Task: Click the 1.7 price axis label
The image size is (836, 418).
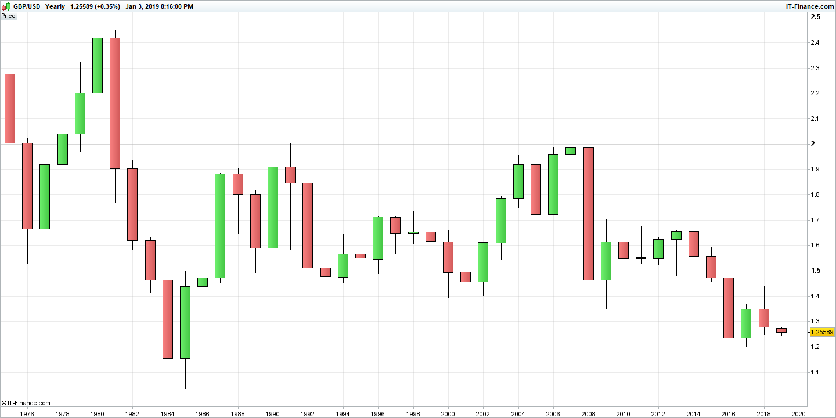Action: click(x=815, y=220)
